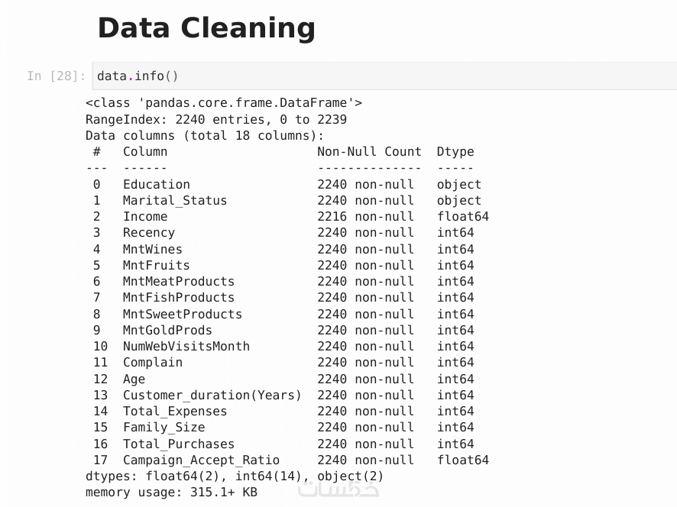677x507 pixels.
Task: Select the Marital_Status row in output
Action: pyautogui.click(x=175, y=201)
